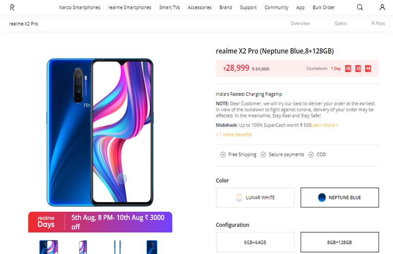This screenshot has height=254, width=393.
Task: Open the search magnifier icon
Action: (360, 7)
